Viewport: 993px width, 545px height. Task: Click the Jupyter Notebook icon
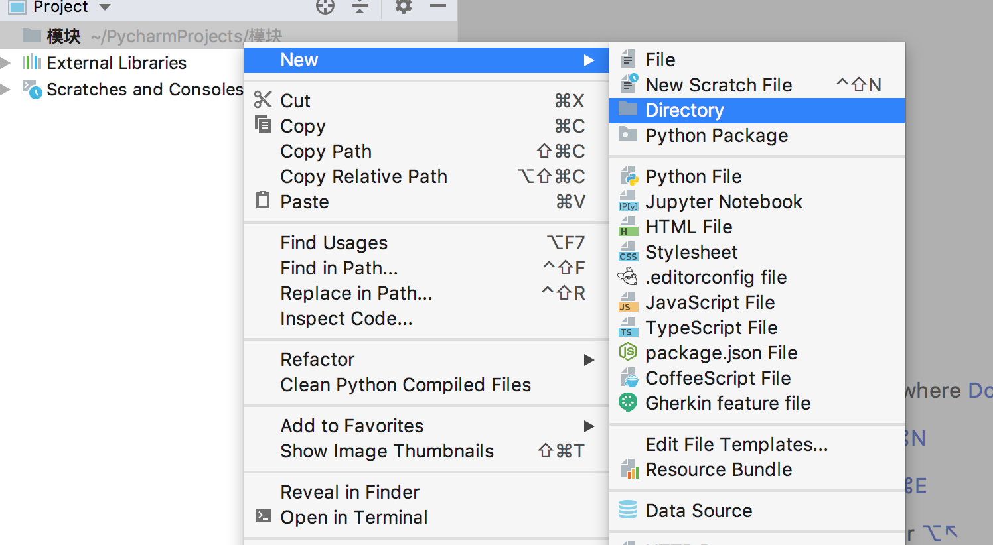tap(628, 202)
